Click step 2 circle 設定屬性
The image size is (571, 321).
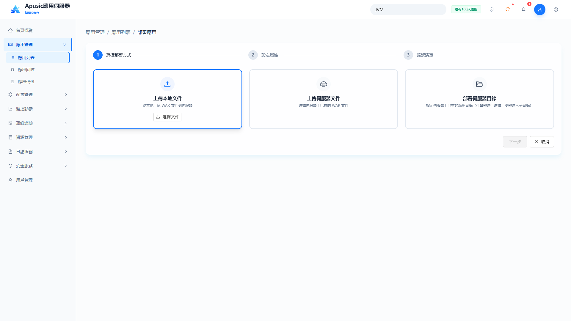(253, 55)
